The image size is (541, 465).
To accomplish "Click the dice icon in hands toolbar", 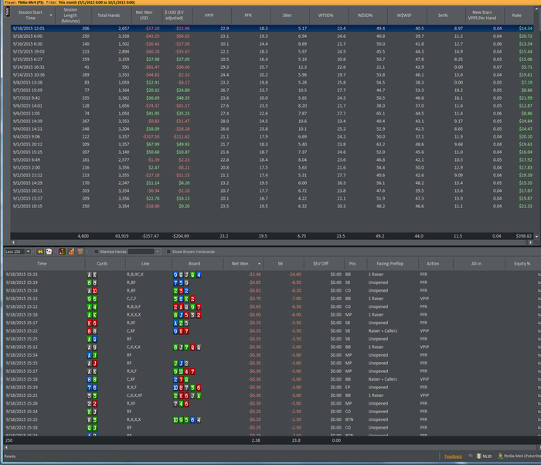I will coord(49,251).
